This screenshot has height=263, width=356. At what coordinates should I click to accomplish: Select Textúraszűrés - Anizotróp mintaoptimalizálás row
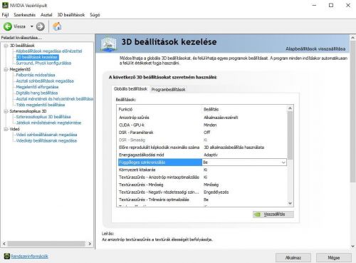[x=202, y=177]
